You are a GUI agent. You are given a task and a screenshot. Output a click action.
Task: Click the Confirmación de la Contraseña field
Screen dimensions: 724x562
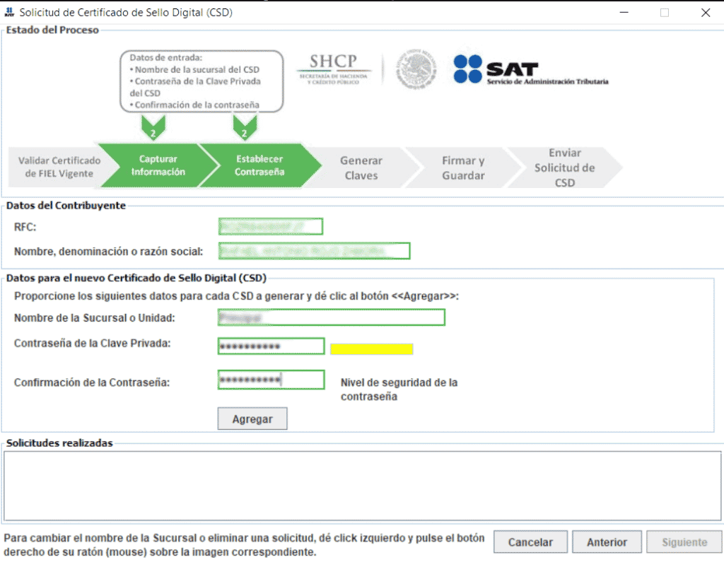click(271, 380)
